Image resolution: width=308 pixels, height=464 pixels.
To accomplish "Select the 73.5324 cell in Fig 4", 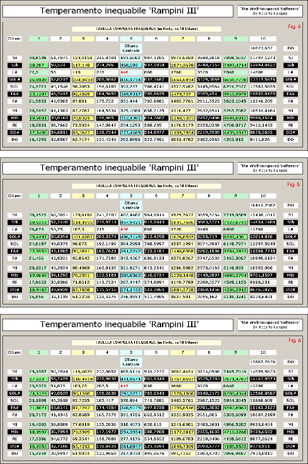I will tap(83, 125).
